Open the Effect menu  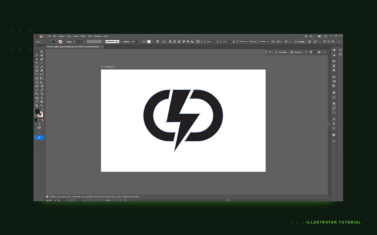[x=83, y=36]
